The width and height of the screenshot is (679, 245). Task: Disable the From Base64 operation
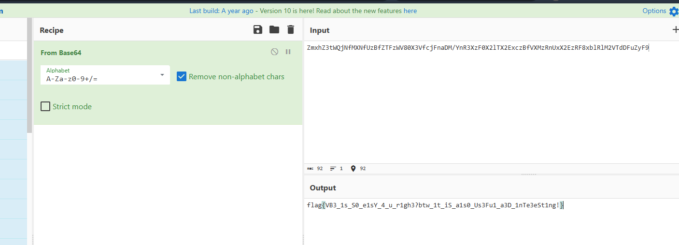274,52
